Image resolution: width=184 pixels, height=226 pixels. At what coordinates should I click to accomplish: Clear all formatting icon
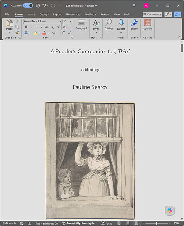[64, 27]
